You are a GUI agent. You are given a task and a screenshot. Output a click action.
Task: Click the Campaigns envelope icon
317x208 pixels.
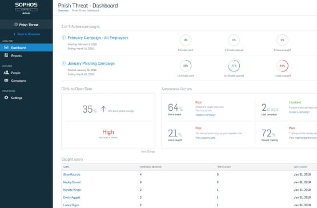tap(6, 81)
